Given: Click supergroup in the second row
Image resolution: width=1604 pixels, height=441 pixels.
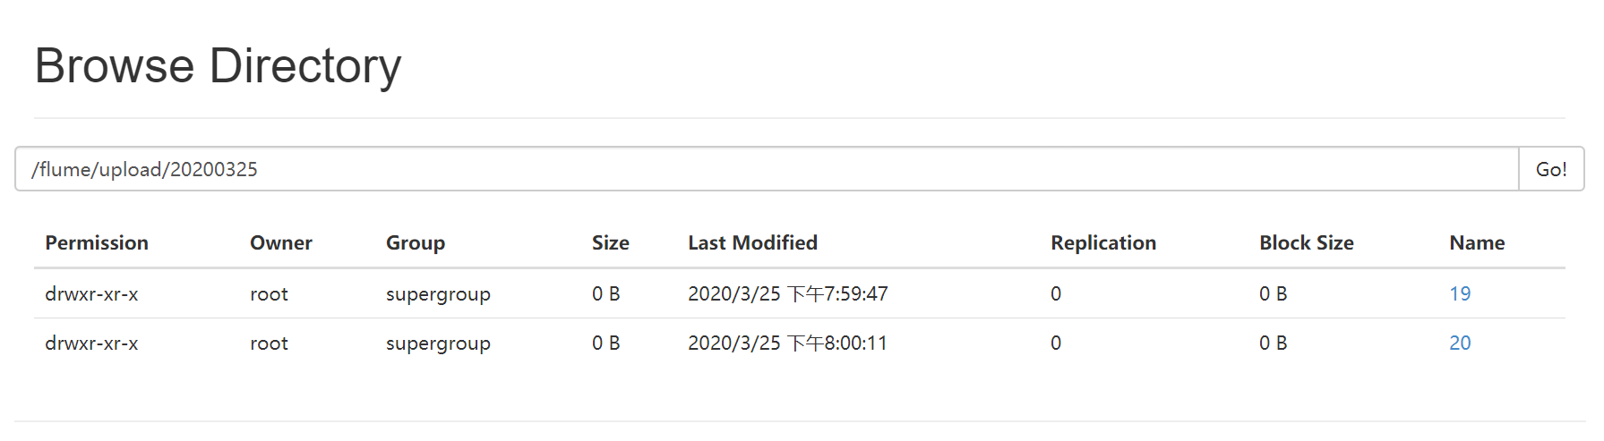Looking at the screenshot, I should click(x=438, y=343).
